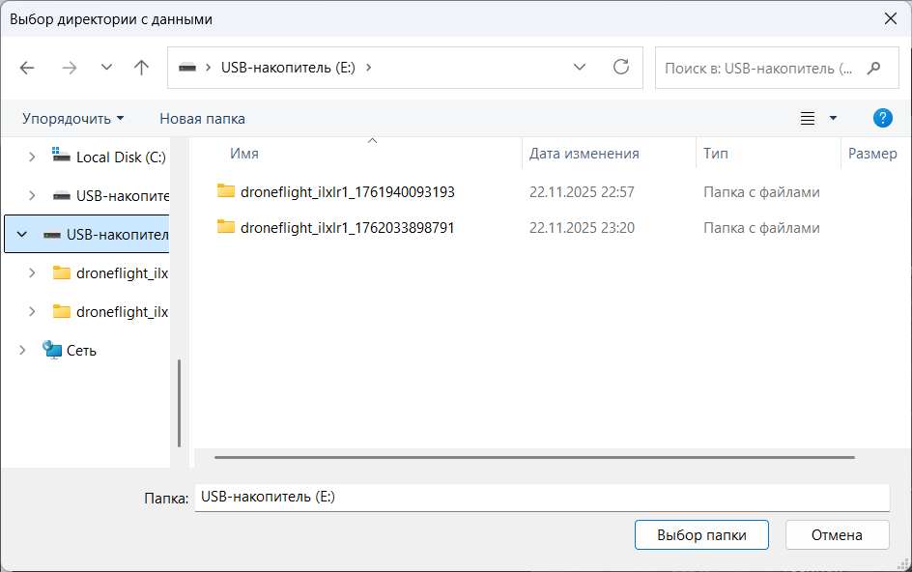Open address bar history dropdown

tap(580, 68)
